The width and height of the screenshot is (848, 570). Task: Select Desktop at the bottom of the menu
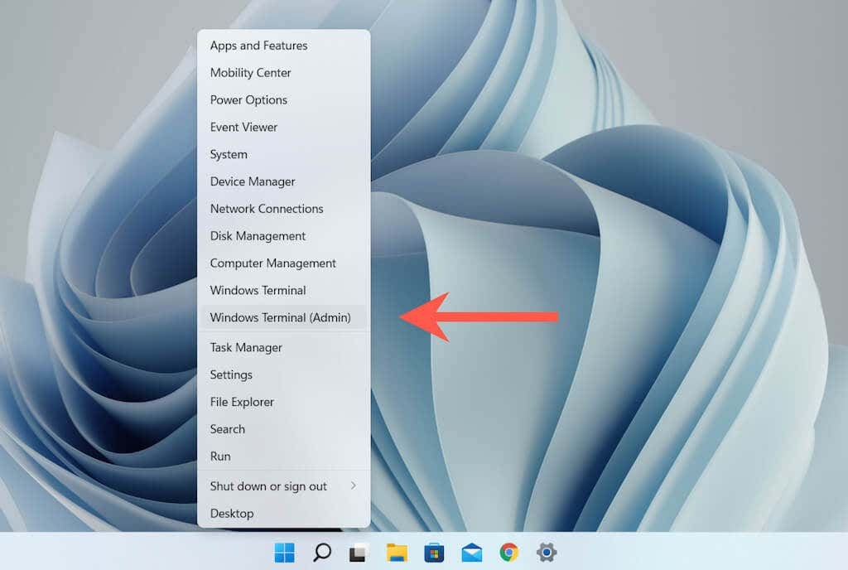(232, 514)
